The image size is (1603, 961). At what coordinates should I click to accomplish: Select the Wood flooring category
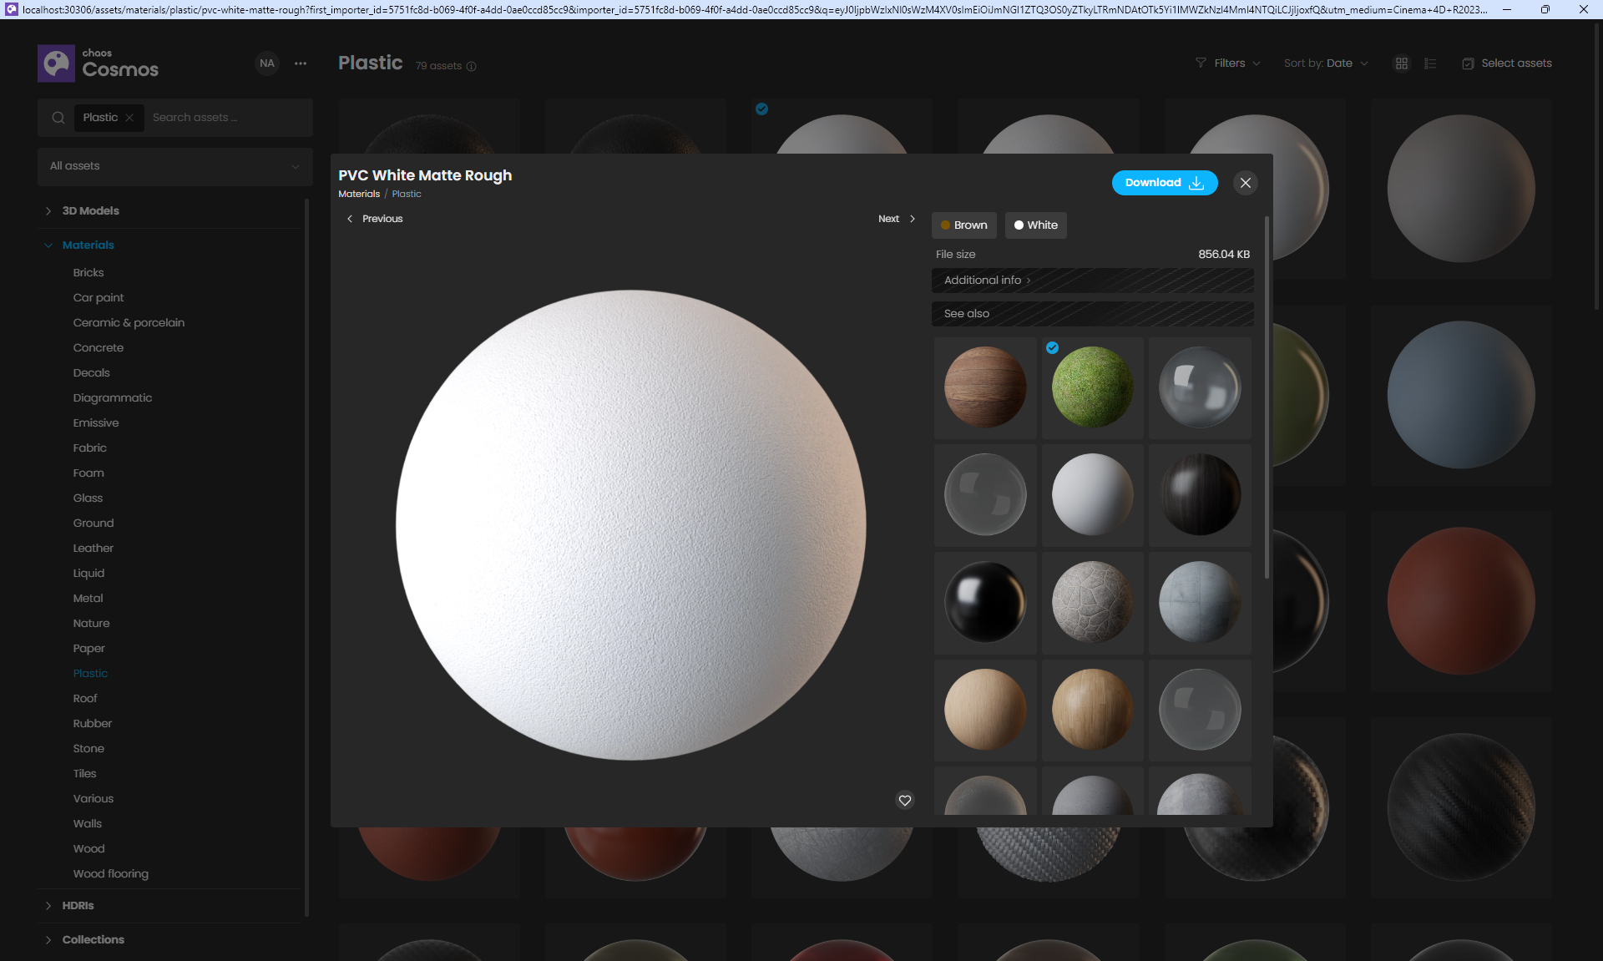tap(110, 874)
